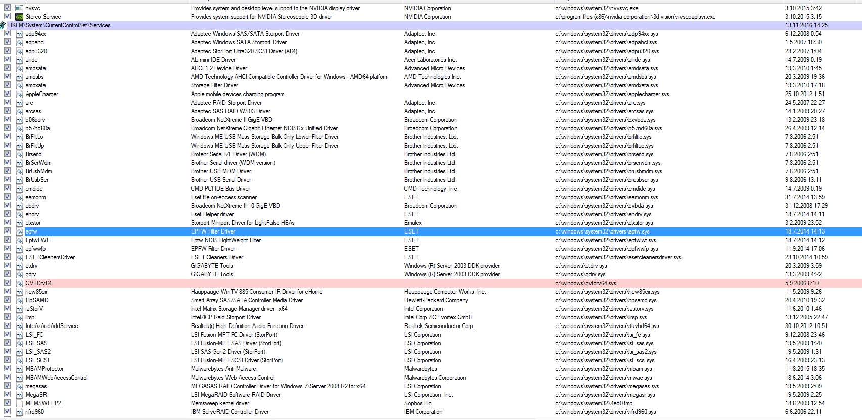This screenshot has height=420, width=862.
Task: Select the BrUsbMdm driver icon
Action: pyautogui.click(x=19, y=171)
